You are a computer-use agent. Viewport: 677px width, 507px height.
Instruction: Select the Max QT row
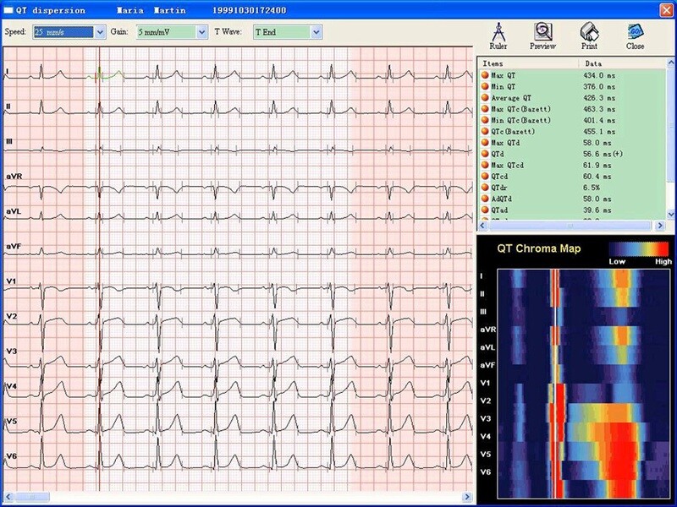[x=572, y=75]
